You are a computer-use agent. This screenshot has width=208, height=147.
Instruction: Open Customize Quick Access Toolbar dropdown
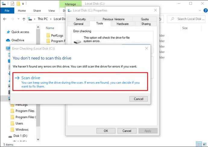tap(23, 4)
